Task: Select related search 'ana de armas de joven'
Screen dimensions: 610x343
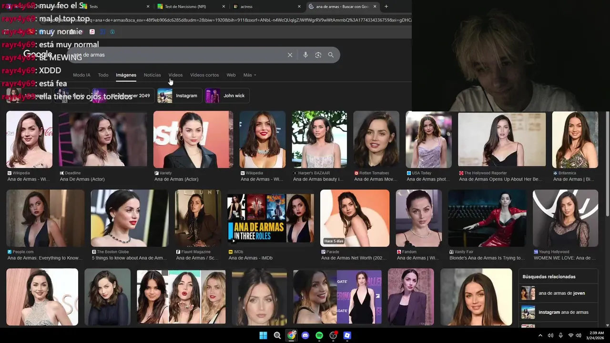Action: click(558, 293)
